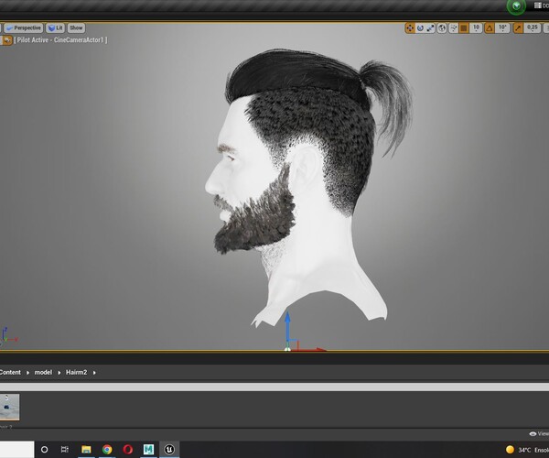Switch to Unreal Engine taskbar icon
The image size is (549, 458).
click(169, 450)
